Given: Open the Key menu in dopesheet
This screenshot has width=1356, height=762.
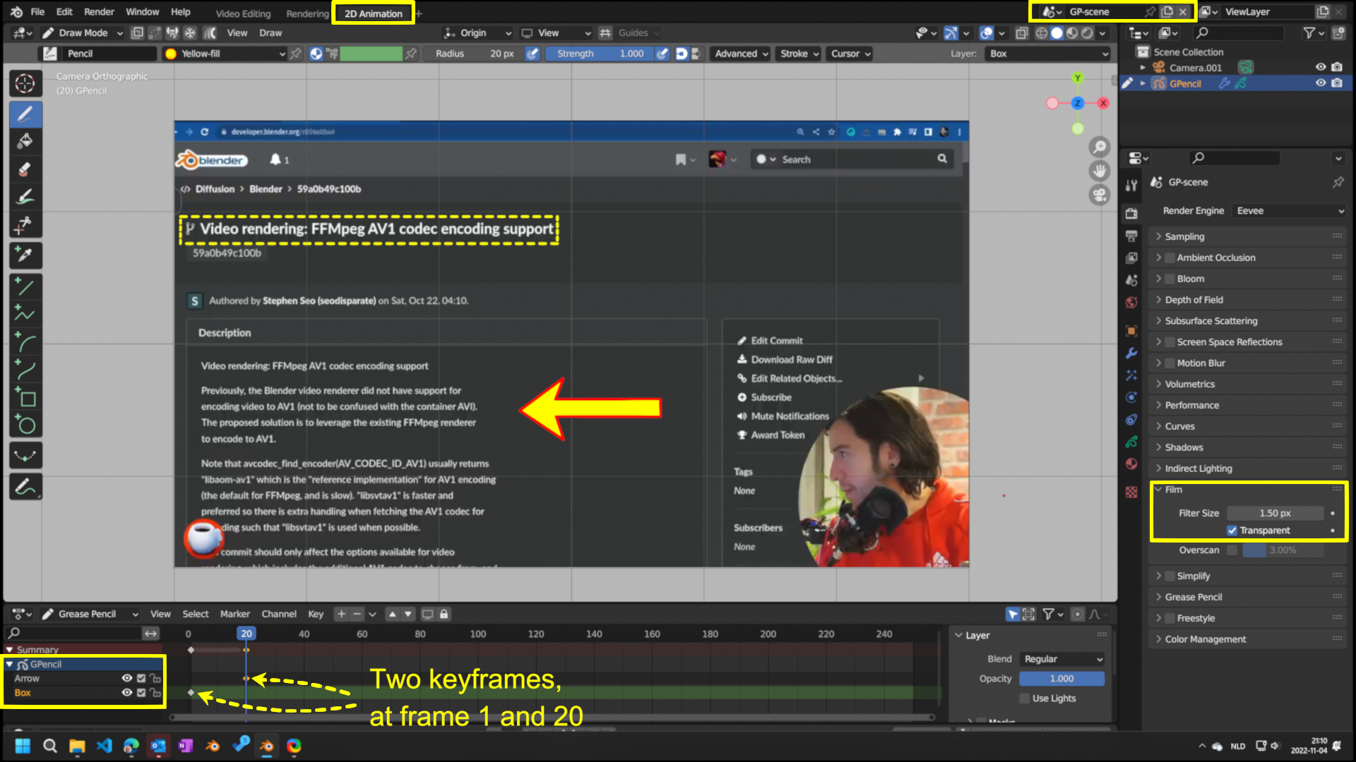Looking at the screenshot, I should pos(316,615).
